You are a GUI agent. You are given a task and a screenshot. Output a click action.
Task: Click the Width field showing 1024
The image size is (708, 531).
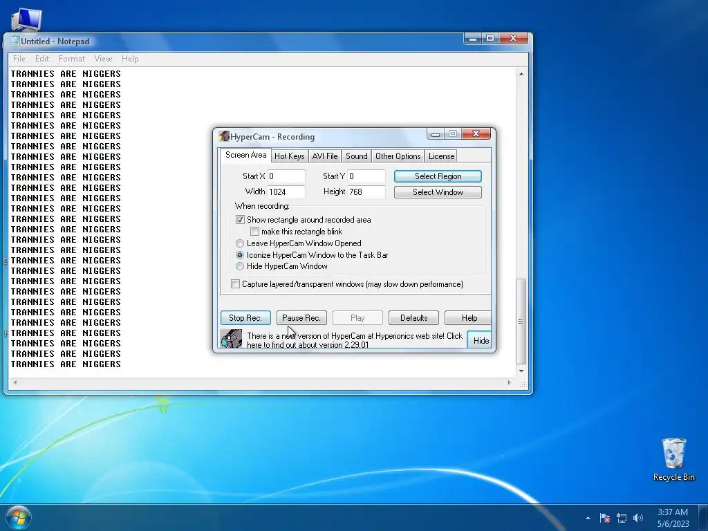tap(286, 192)
